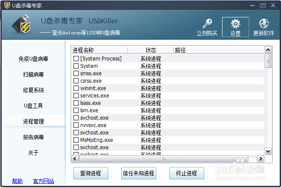
Task: Select the lsass.exe checkbox
Action: [x=76, y=103]
